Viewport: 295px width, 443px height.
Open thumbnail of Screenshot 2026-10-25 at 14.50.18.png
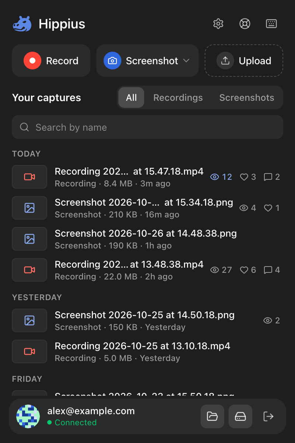click(x=29, y=320)
